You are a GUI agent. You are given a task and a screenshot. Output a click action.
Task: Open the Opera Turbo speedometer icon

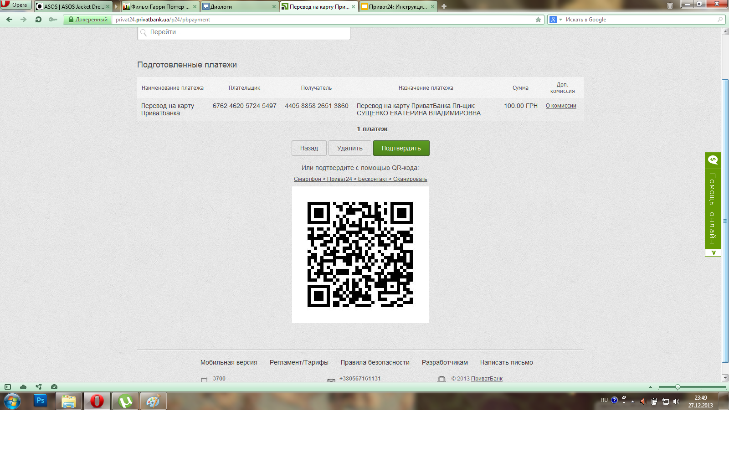[54, 387]
